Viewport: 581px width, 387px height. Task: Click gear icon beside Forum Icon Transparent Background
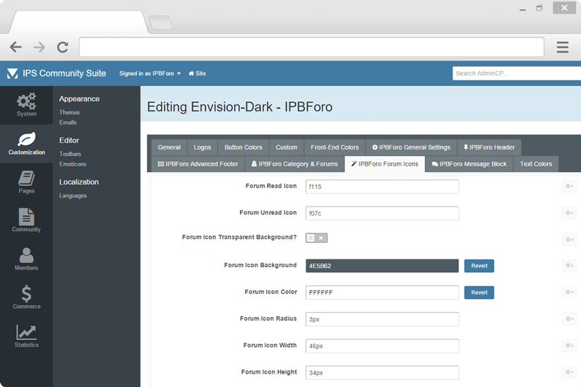tap(569, 240)
